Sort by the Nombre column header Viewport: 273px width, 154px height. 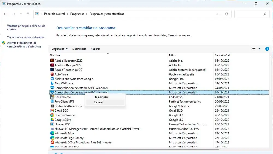(x=55, y=55)
